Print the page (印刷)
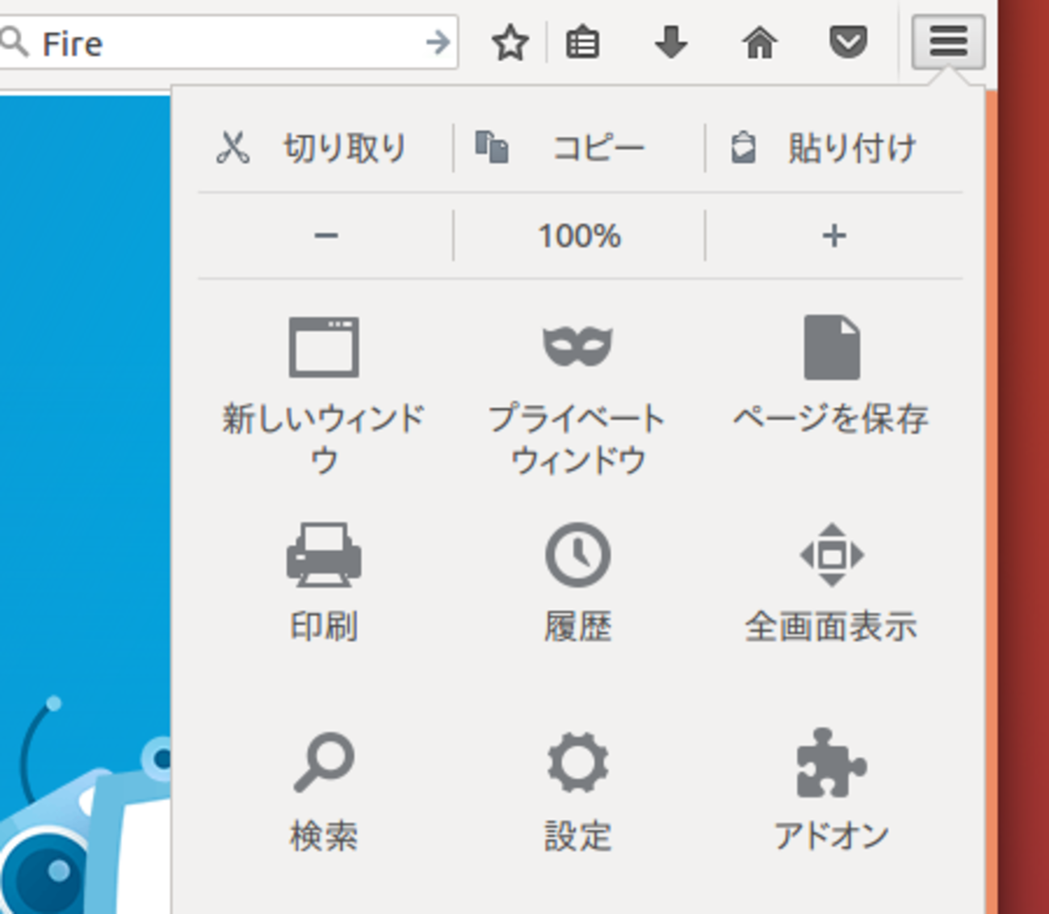This screenshot has width=1049, height=914. point(324,582)
